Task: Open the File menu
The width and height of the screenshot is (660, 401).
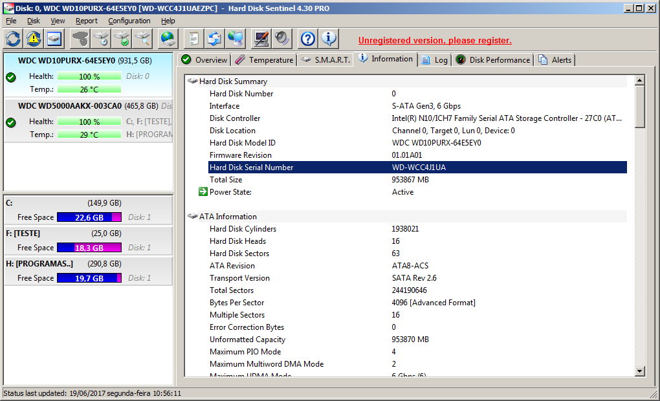Action: tap(11, 21)
